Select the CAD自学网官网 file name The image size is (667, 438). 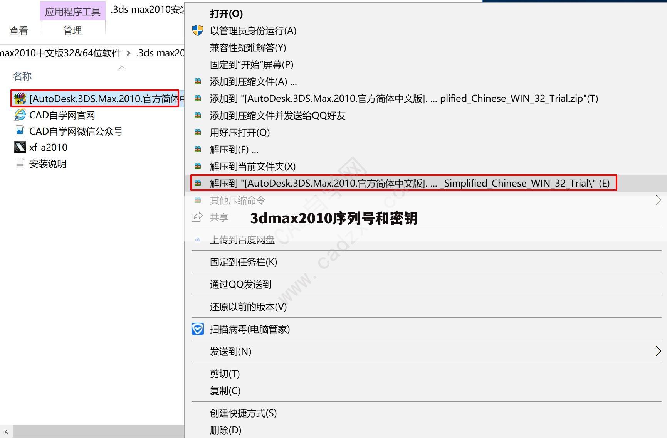tap(62, 115)
